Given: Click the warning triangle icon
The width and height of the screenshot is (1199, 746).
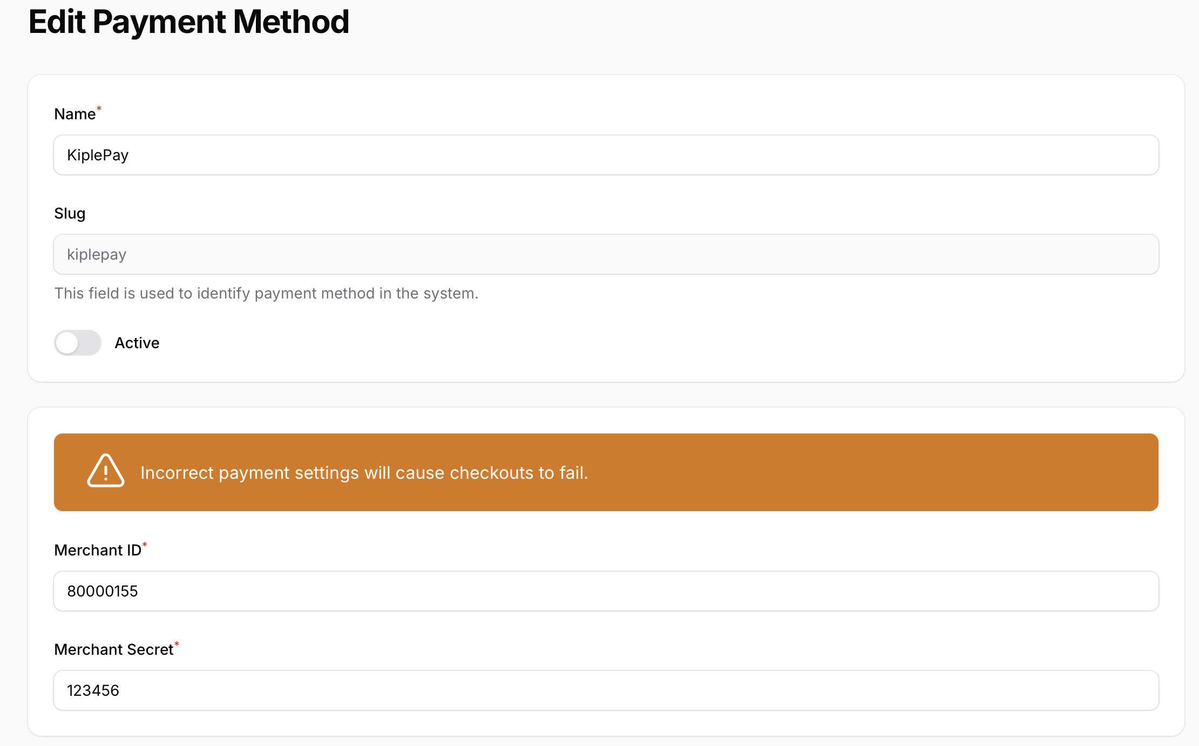Looking at the screenshot, I should tap(106, 471).
